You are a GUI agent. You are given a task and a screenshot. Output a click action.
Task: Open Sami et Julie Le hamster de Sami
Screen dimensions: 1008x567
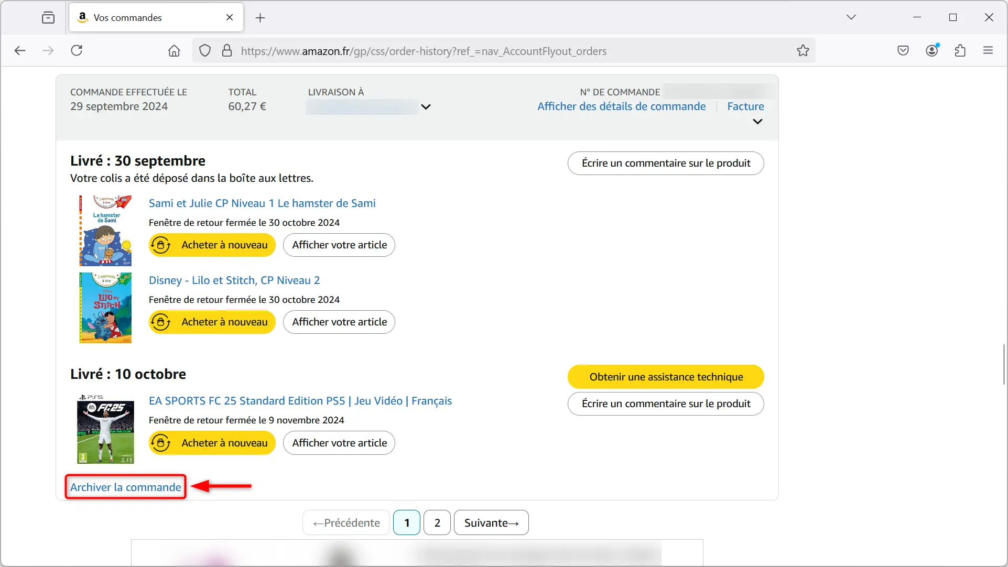tap(262, 203)
